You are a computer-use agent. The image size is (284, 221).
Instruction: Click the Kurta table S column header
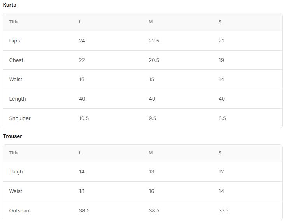tap(220, 22)
